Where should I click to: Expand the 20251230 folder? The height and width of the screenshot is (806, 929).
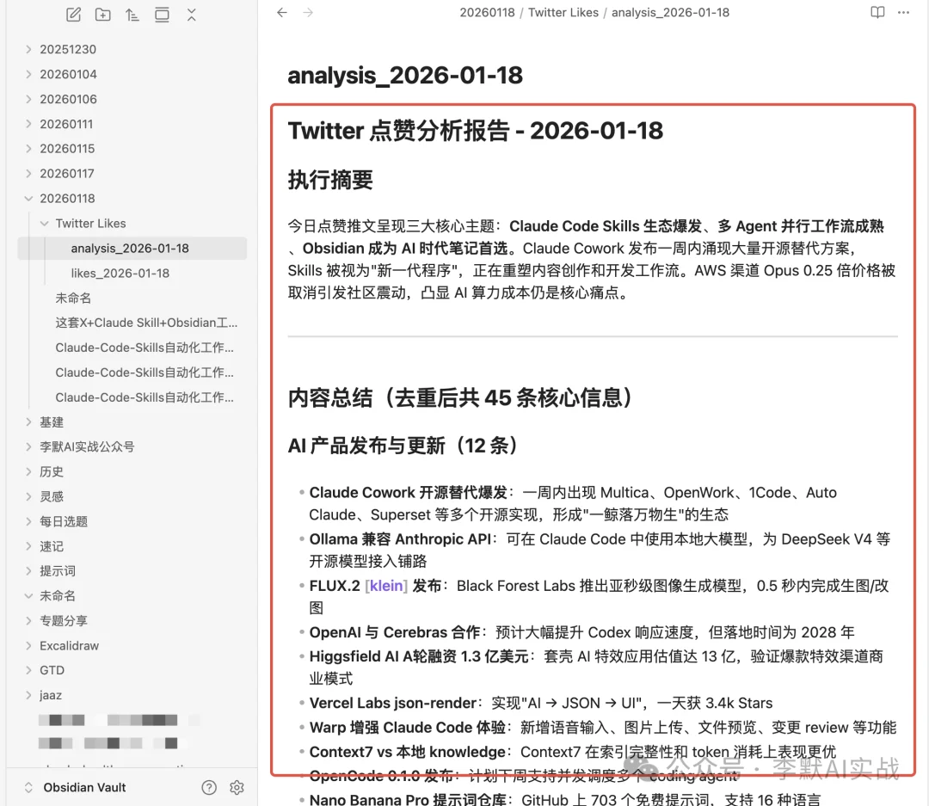67,49
